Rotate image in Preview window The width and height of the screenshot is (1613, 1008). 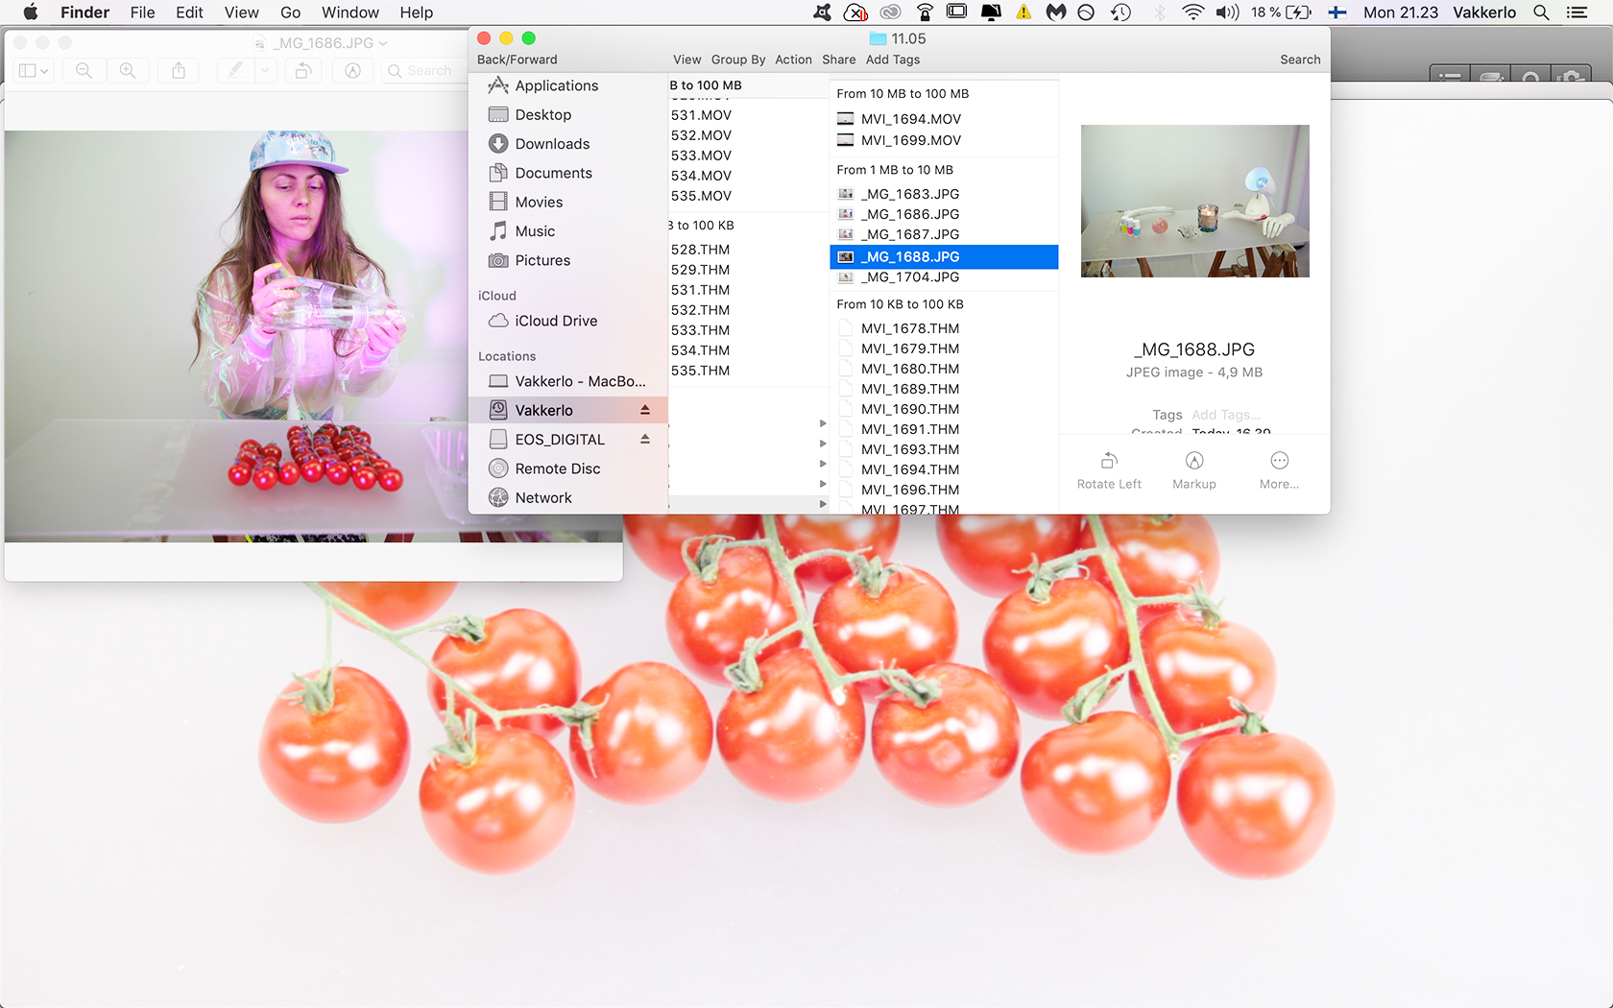point(303,71)
